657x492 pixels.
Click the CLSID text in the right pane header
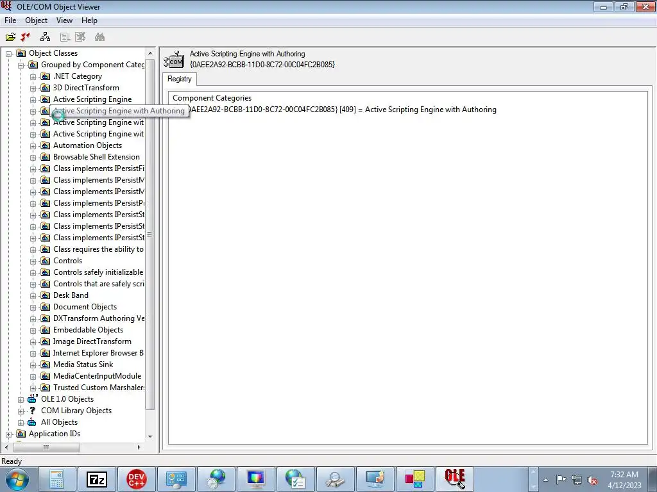click(x=262, y=65)
